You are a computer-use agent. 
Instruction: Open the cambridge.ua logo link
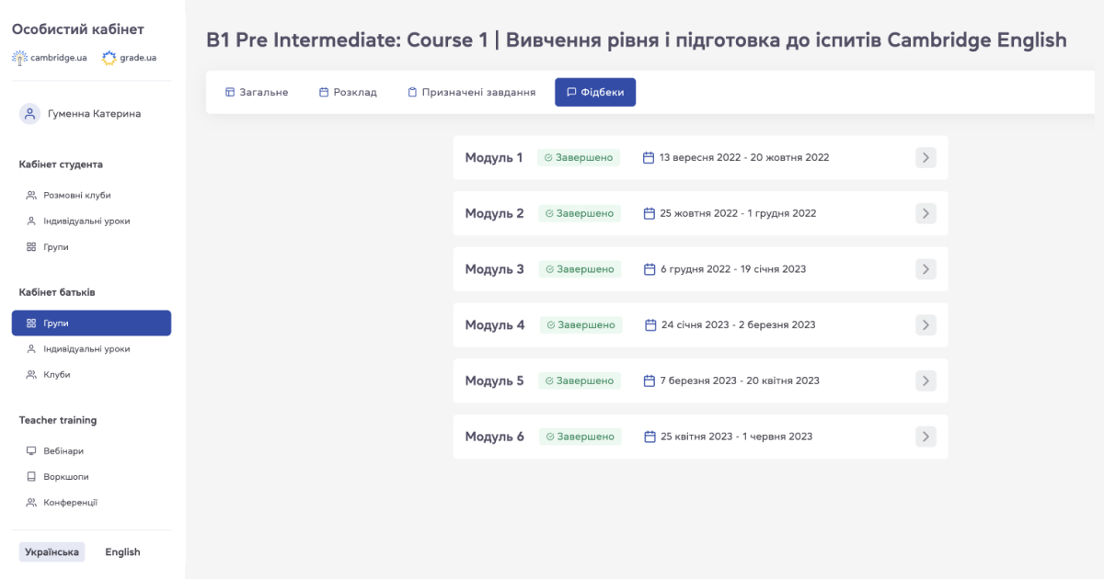(x=50, y=57)
